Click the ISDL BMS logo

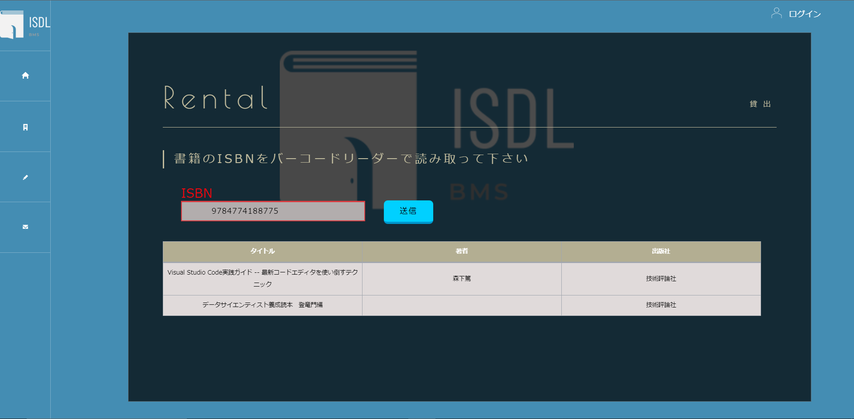coord(25,24)
